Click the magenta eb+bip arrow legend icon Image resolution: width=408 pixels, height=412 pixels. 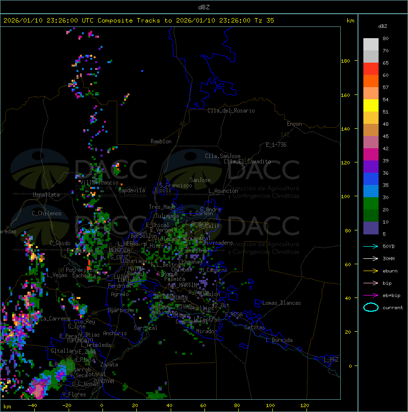[x=371, y=296]
